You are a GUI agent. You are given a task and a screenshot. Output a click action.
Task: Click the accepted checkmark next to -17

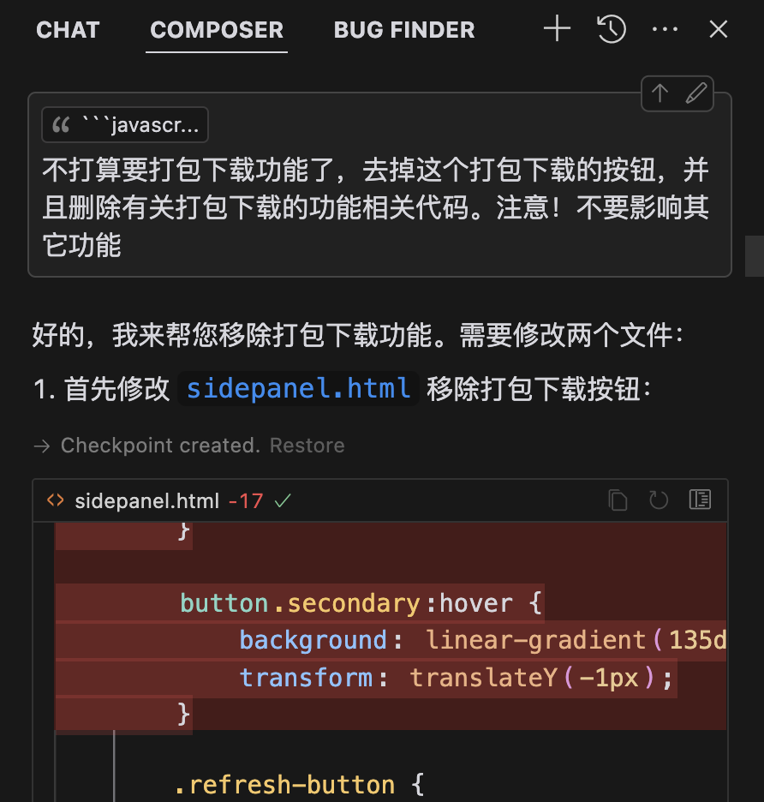[x=283, y=500]
